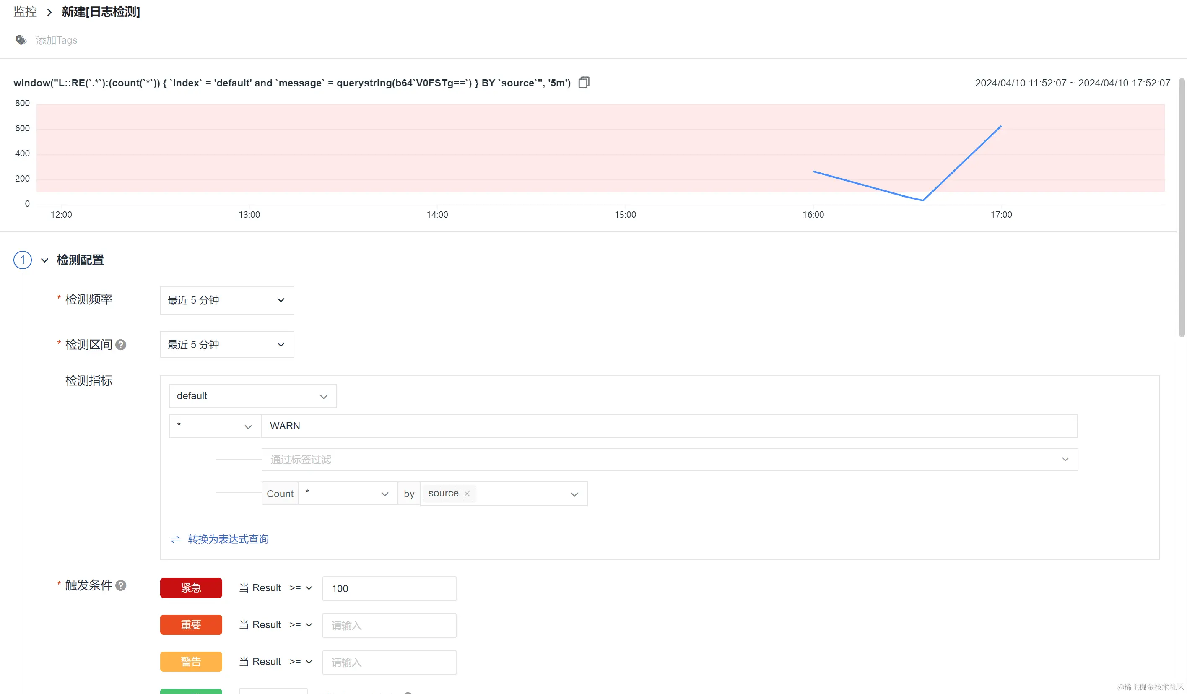Click the step 1 circle icon
Screen dimensions: 1187x694
[x=23, y=260]
